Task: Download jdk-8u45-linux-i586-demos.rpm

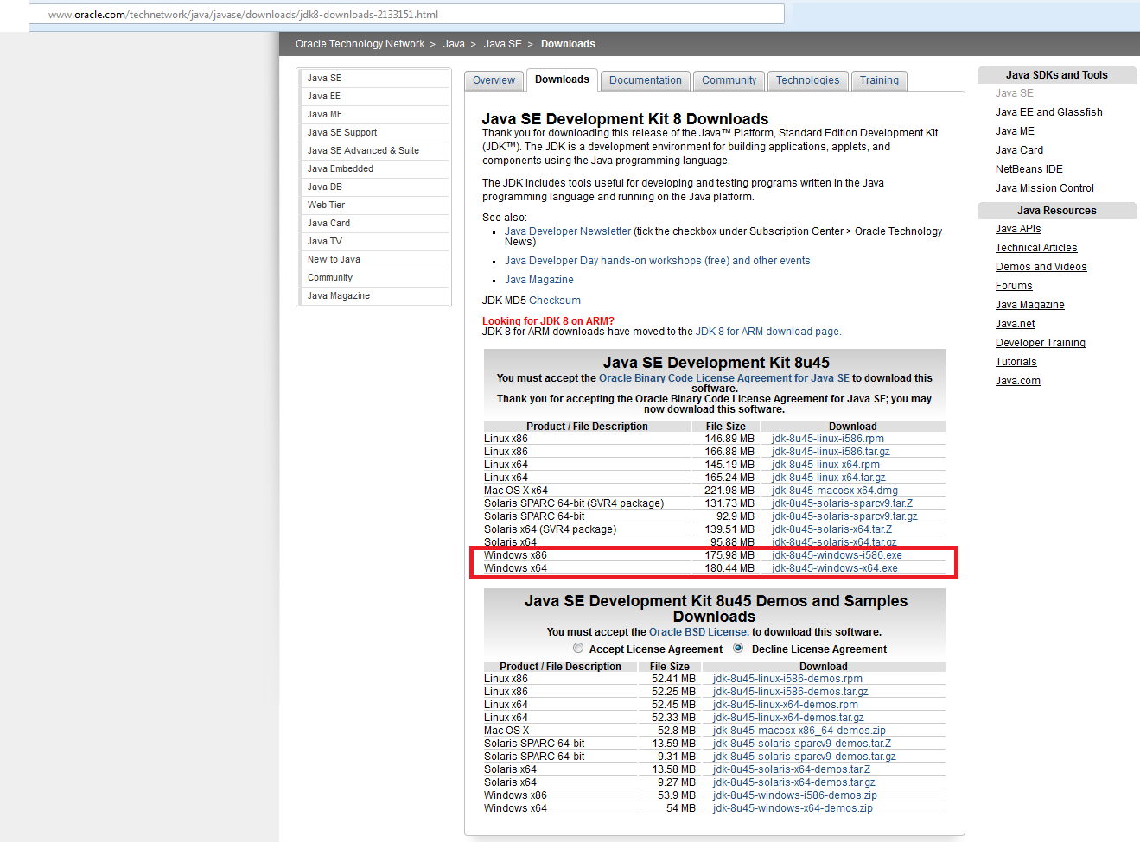Action: point(787,679)
